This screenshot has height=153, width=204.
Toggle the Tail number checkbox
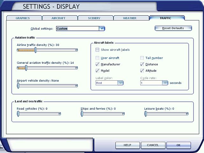coord(142,58)
